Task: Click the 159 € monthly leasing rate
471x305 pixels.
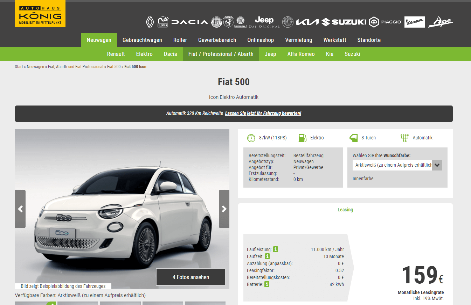Action: pyautogui.click(x=422, y=275)
